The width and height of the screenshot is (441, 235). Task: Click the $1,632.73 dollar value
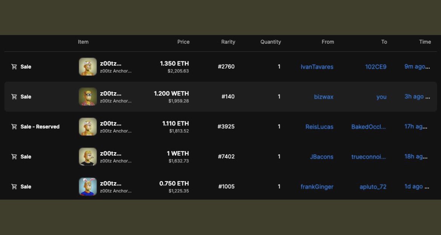179,161
